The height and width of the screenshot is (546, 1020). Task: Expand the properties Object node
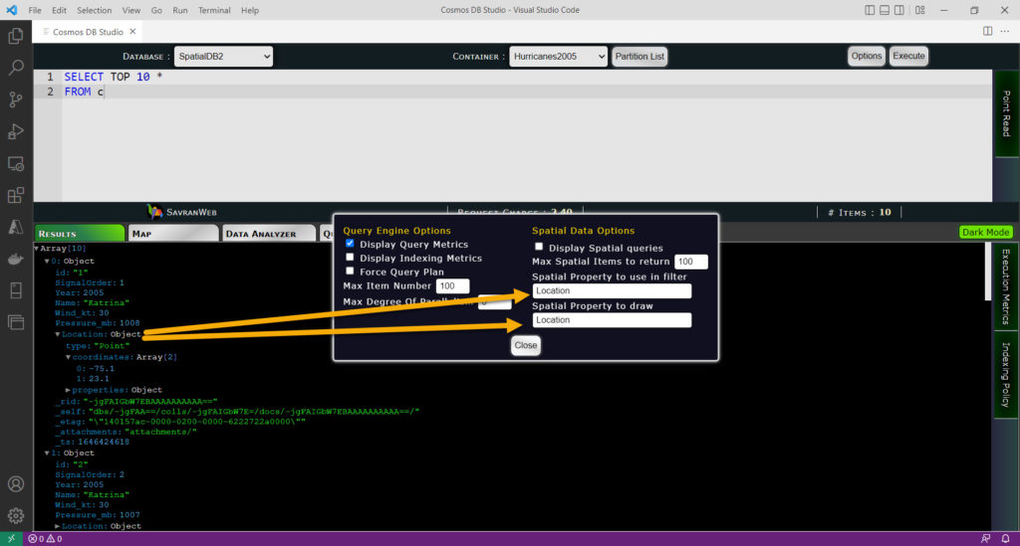[70, 390]
